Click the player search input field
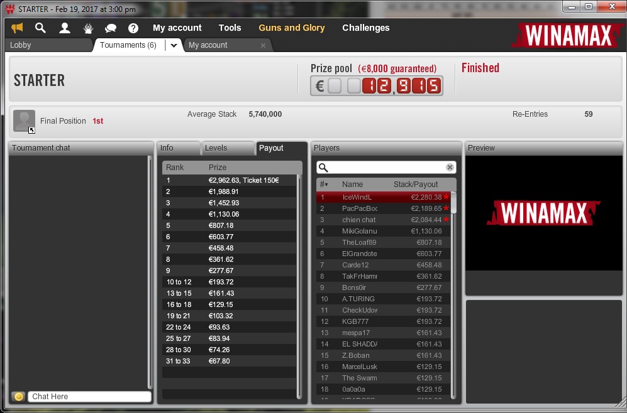The image size is (627, 413). [387, 168]
